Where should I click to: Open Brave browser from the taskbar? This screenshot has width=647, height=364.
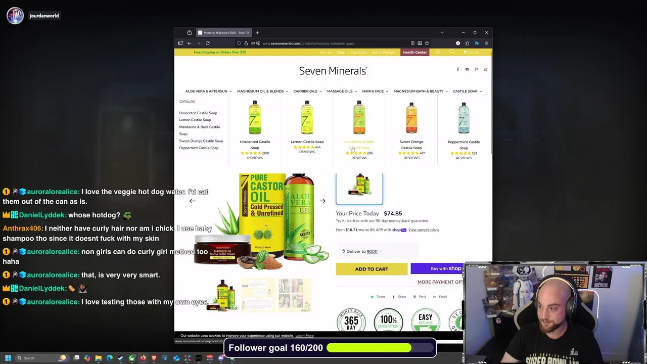[x=154, y=358]
